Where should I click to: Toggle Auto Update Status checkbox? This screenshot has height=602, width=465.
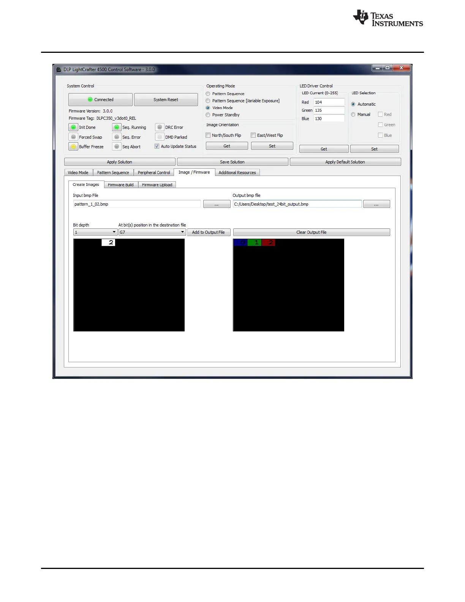coord(157,146)
